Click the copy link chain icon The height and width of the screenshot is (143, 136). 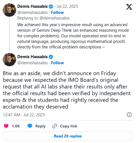coord(55,126)
